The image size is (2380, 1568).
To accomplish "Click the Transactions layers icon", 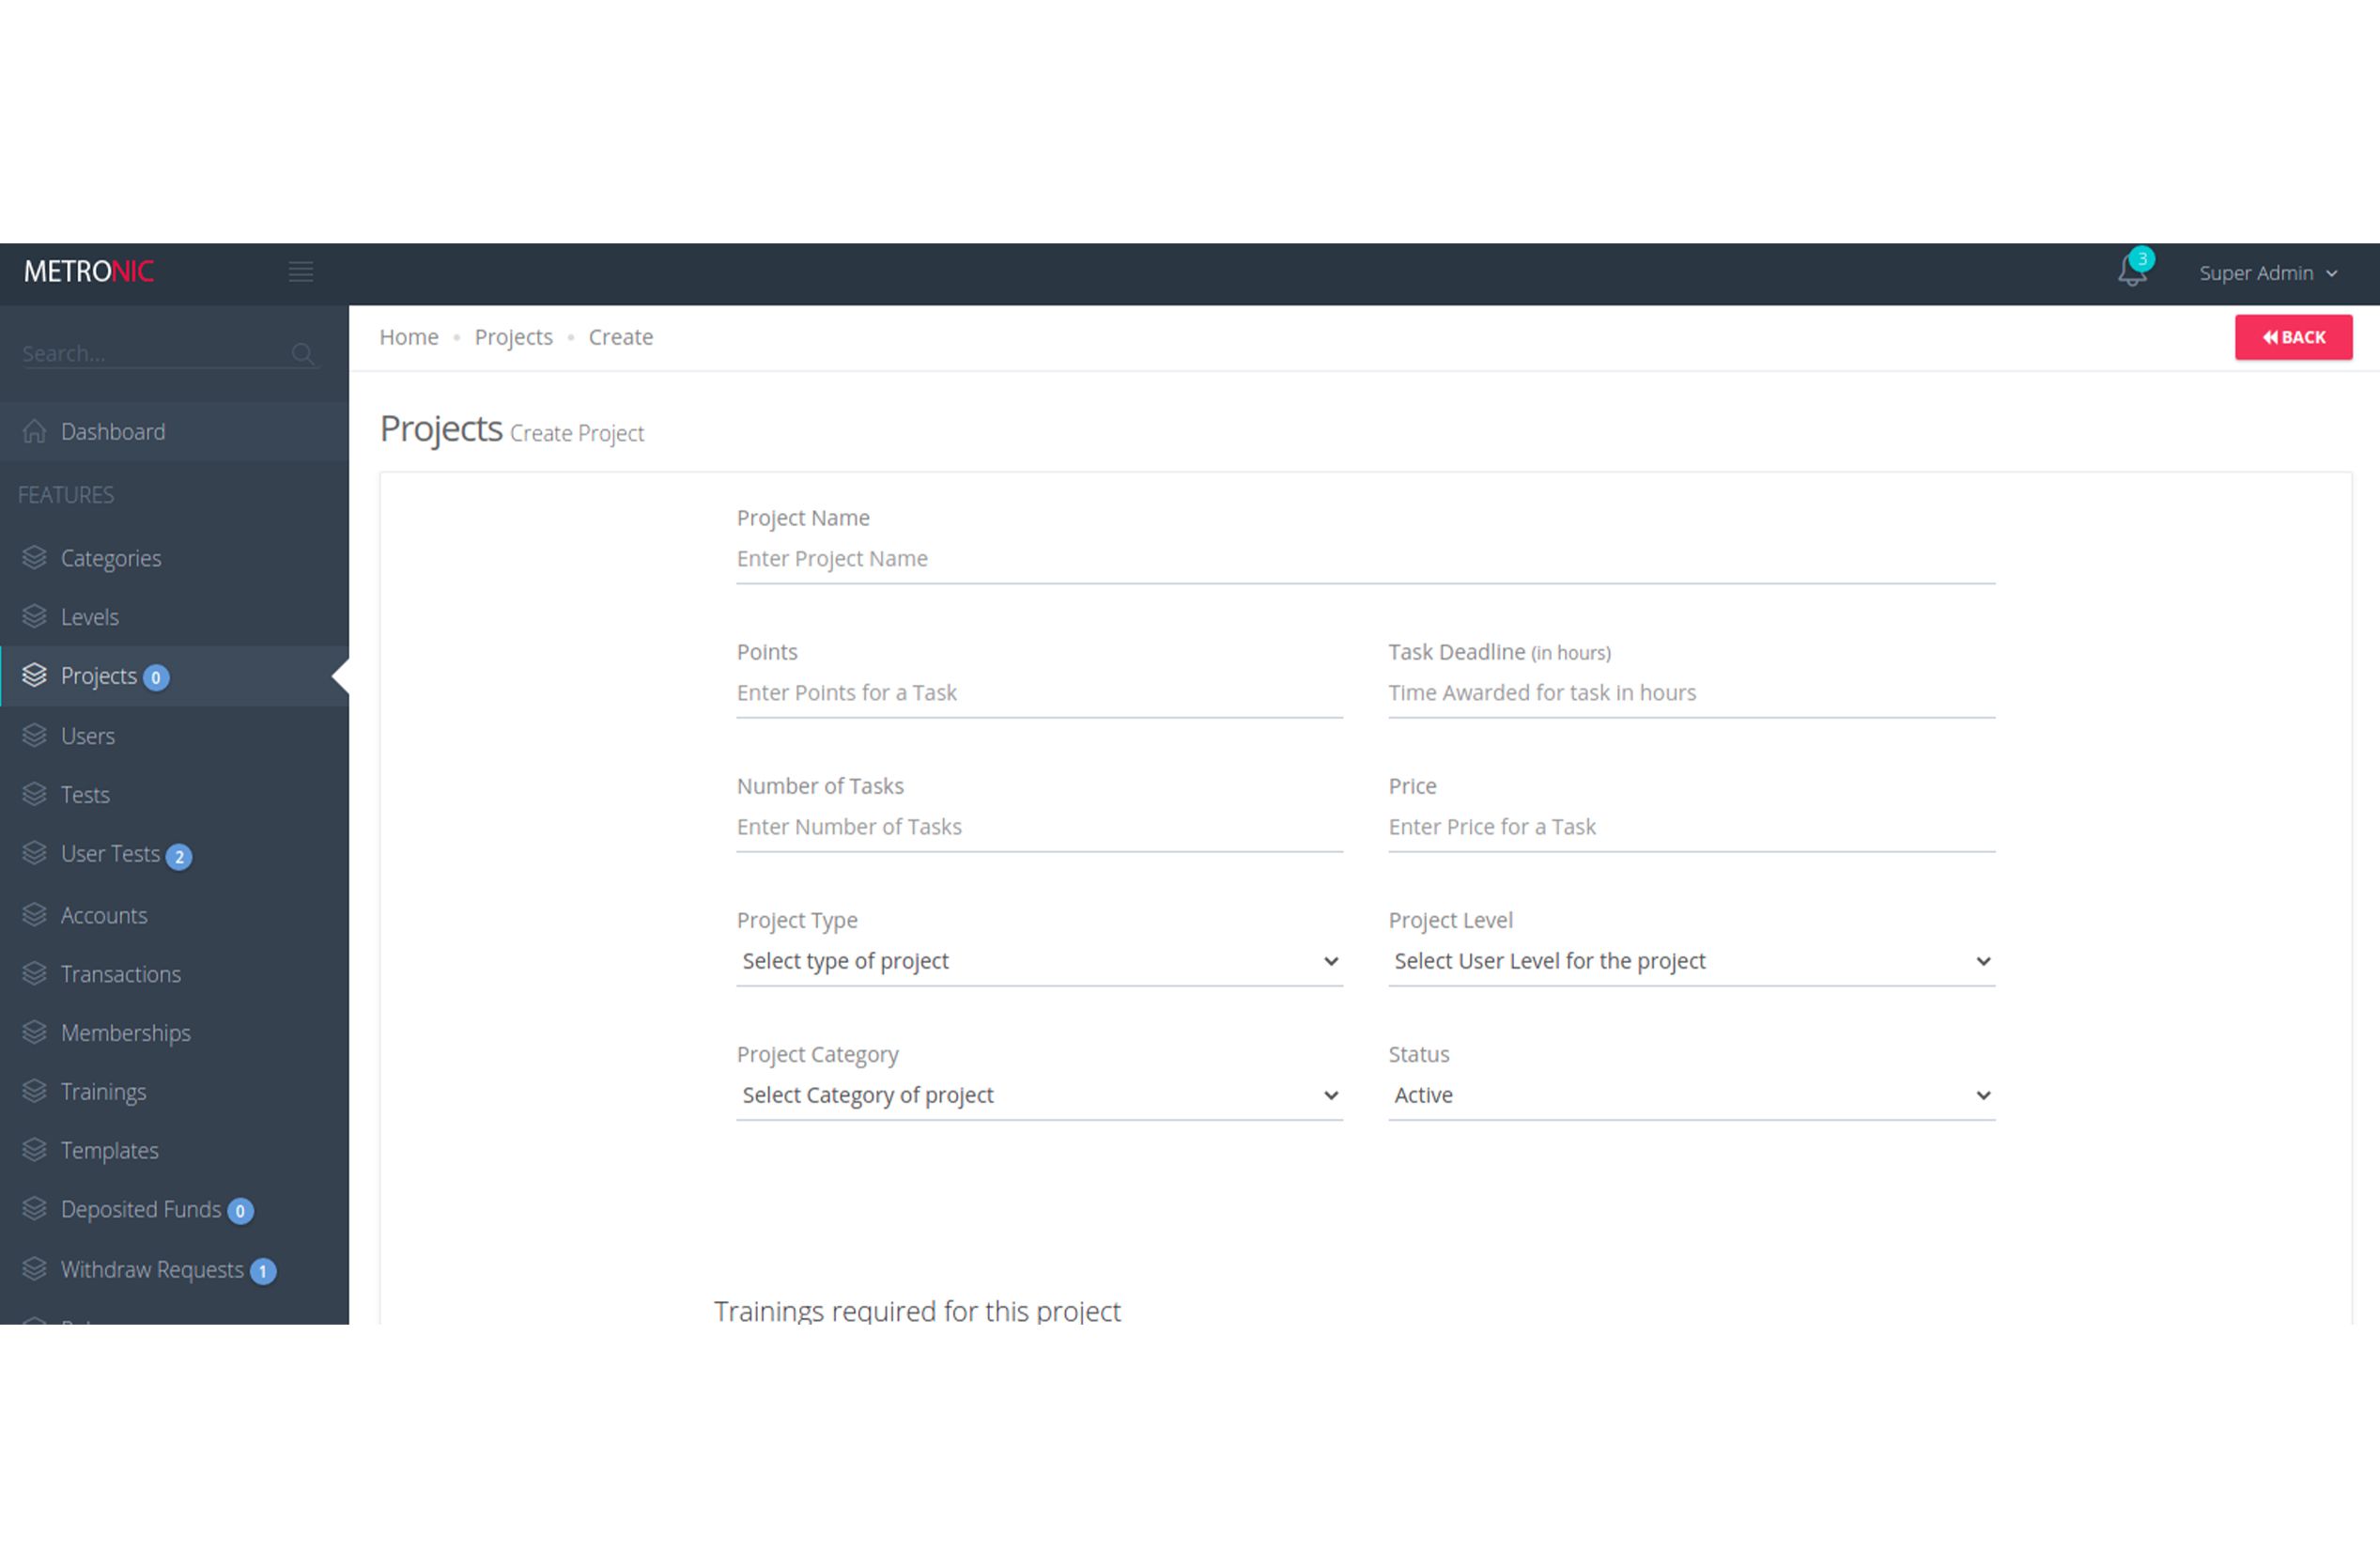I will [35, 974].
